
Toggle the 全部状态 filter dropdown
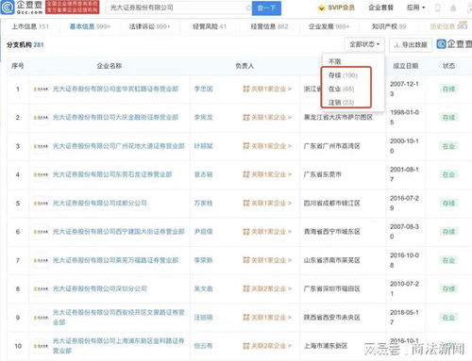pos(364,44)
